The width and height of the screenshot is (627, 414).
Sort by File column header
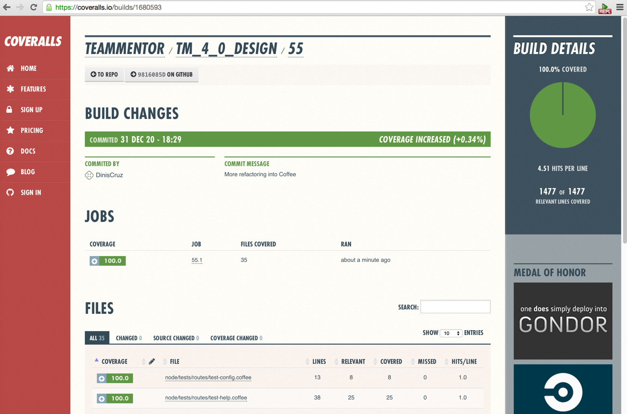(x=174, y=362)
